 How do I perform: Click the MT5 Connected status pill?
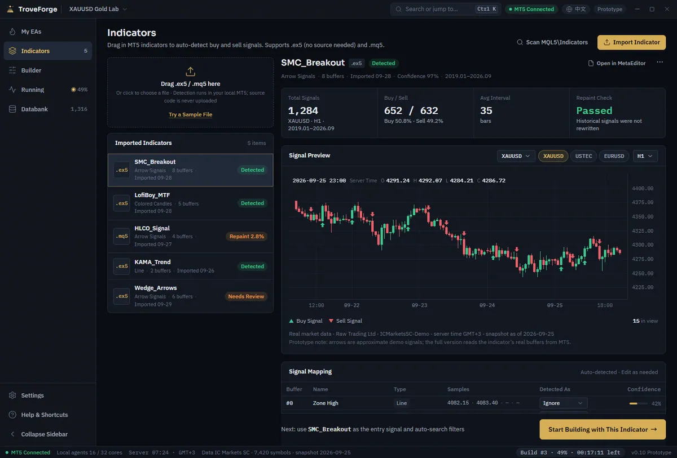[531, 9]
